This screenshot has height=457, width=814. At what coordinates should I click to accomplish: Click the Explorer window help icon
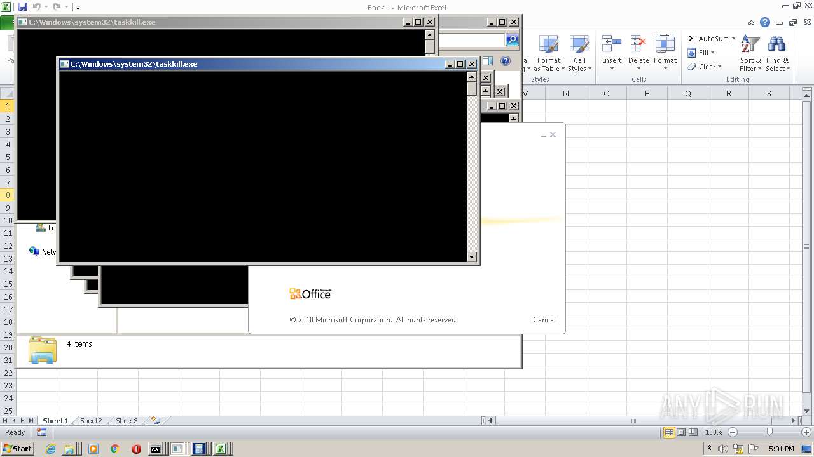(x=506, y=62)
